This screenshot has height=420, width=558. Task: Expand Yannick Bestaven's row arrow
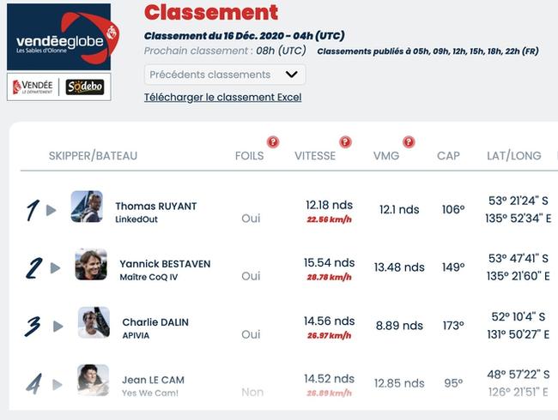coord(55,268)
